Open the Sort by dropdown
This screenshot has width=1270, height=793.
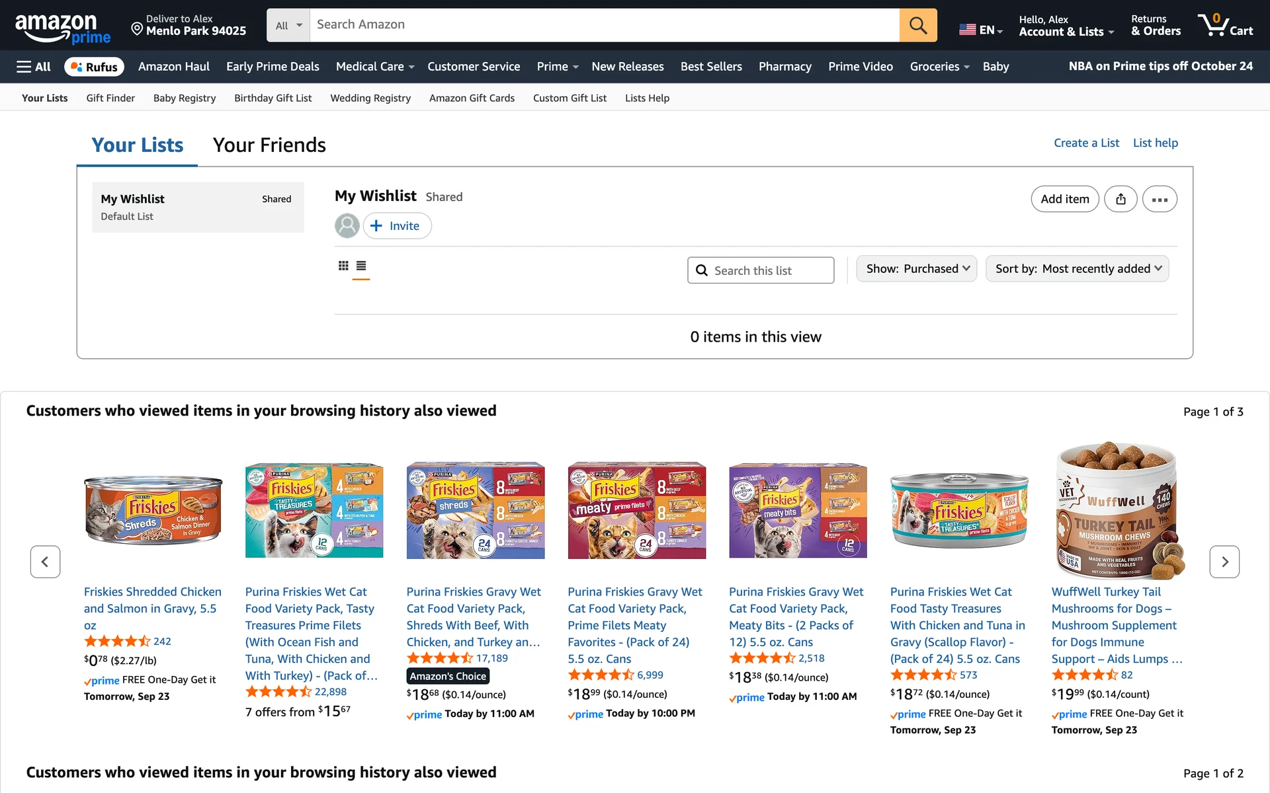(x=1077, y=269)
